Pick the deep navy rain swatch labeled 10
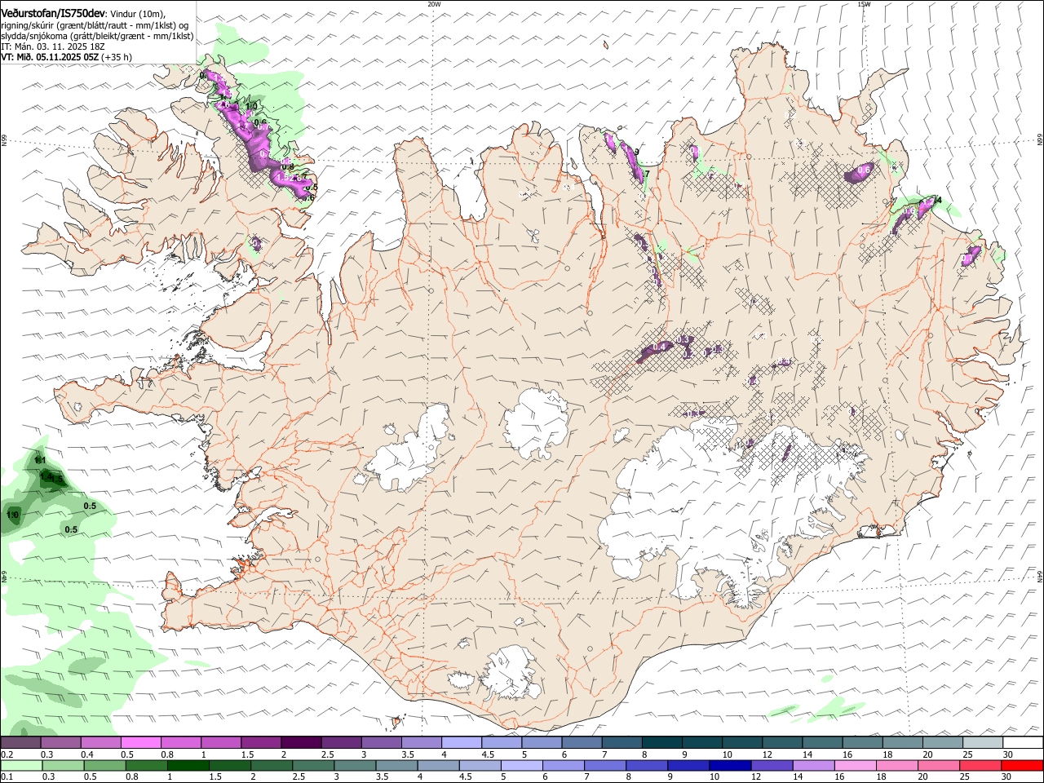Screen dimensions: 1044x783 (x=730, y=766)
